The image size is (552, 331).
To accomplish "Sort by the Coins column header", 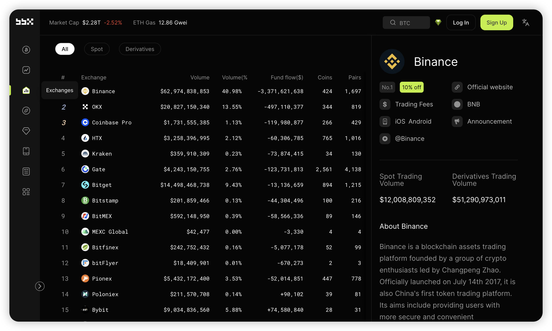I will point(325,78).
